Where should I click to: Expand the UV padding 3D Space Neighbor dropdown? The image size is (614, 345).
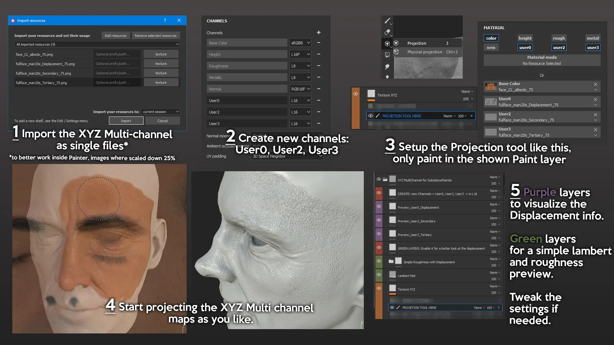click(287, 156)
